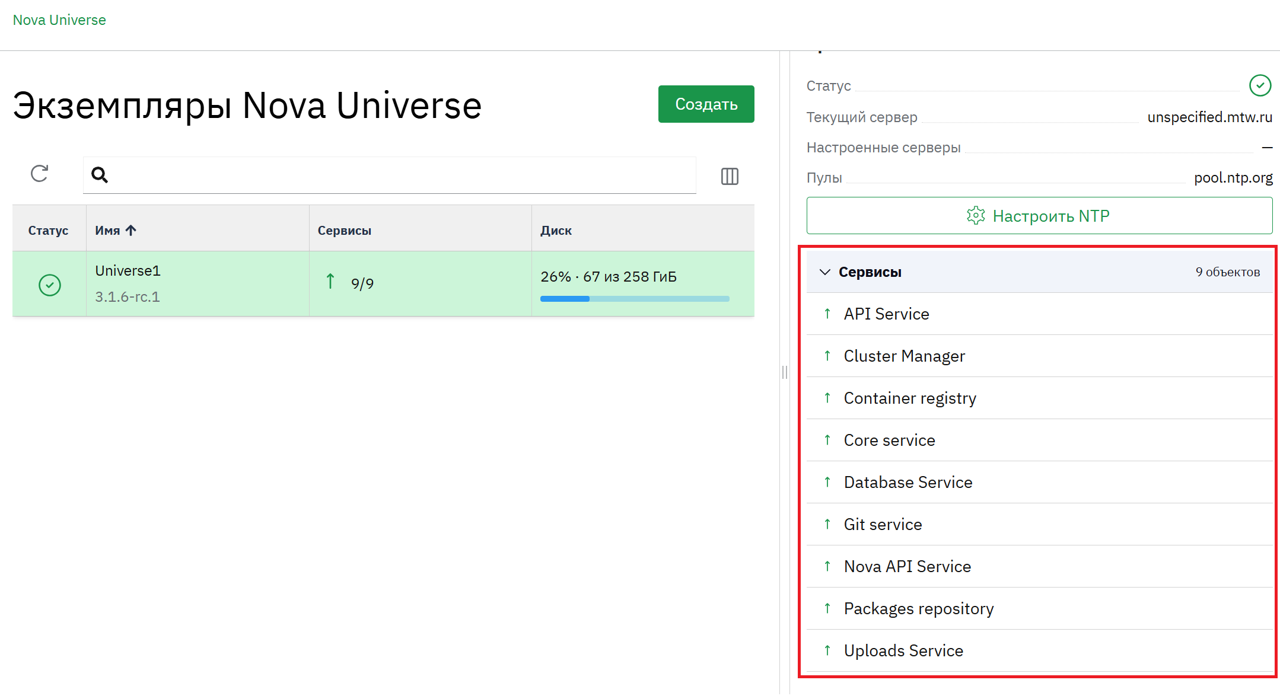Click the Uploads Service status arrow

(827, 650)
